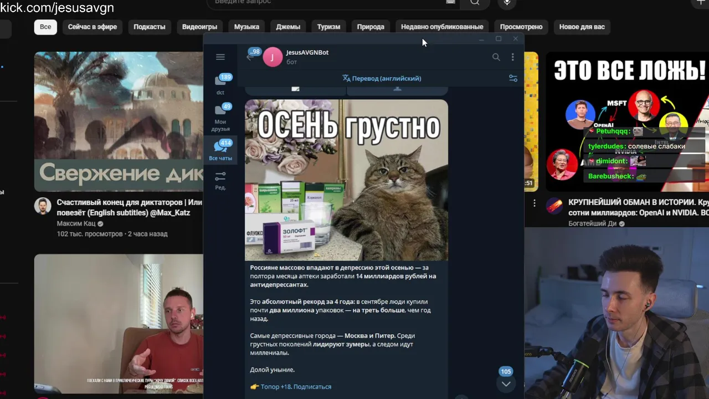Translate chat with Перевод (английский)

pos(382,79)
